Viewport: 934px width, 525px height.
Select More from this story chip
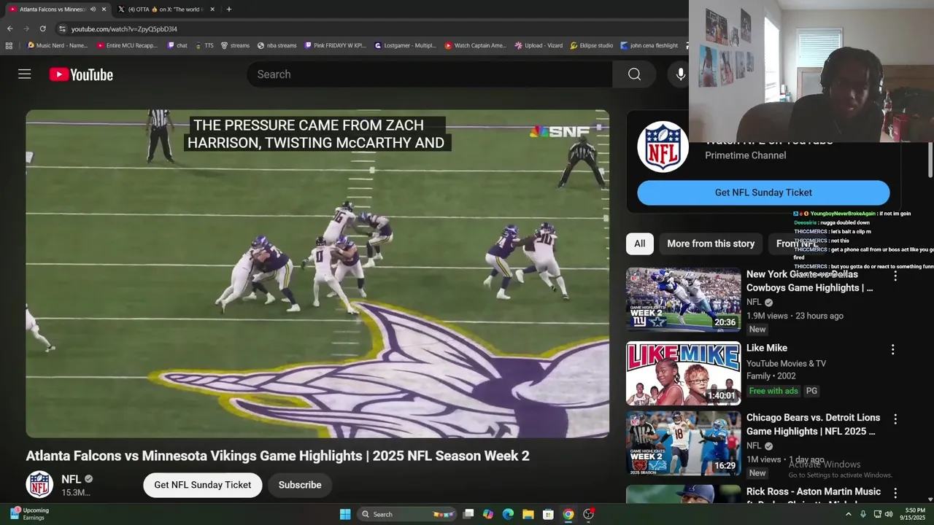711,244
